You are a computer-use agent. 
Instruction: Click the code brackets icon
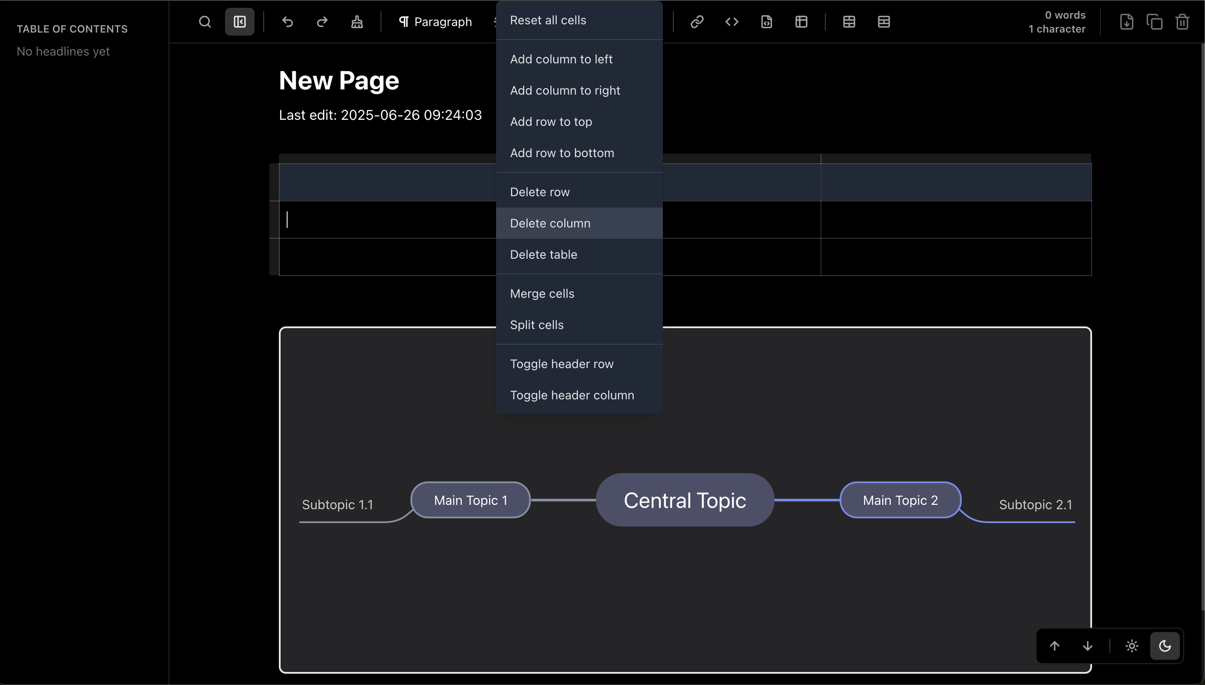click(x=732, y=22)
